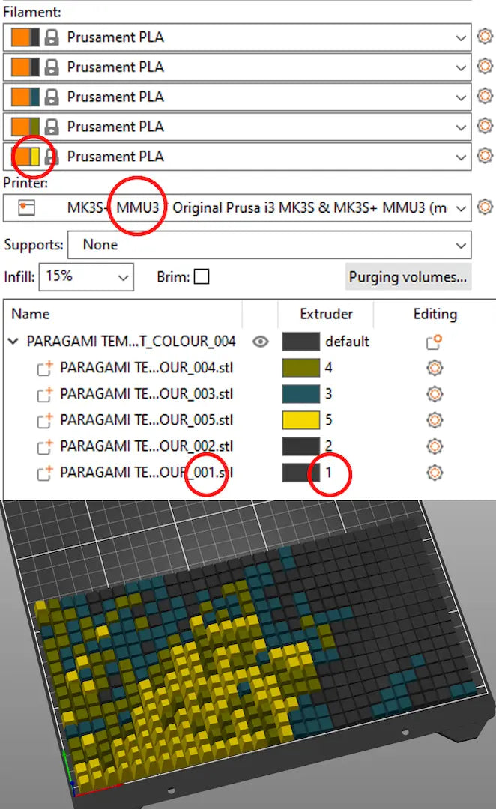
Task: Open editing gear for OUR_001.stl part
Action: coord(435,473)
